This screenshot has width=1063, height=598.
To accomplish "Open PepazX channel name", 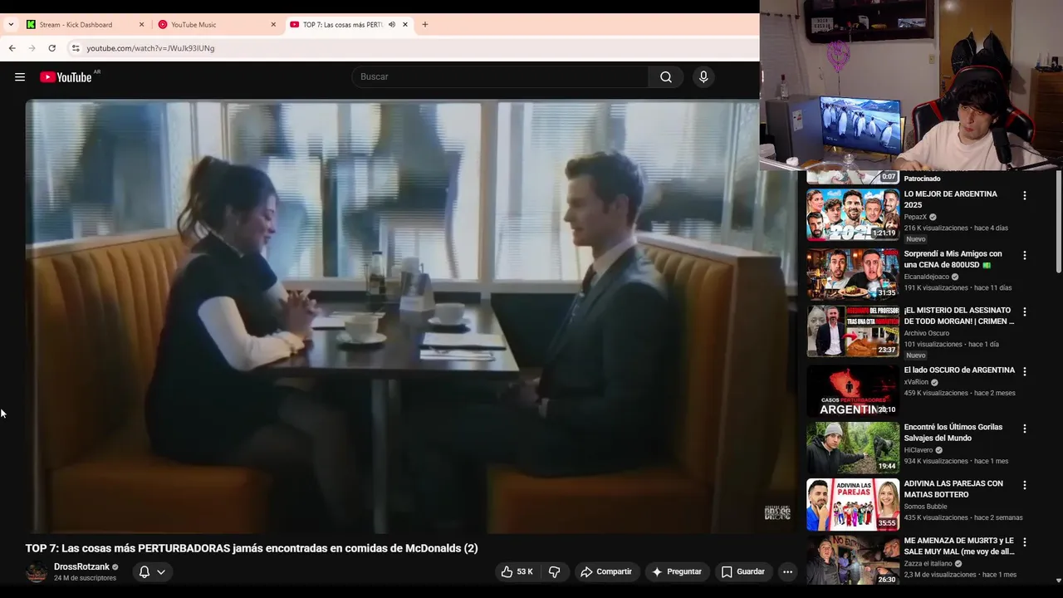I will pyautogui.click(x=915, y=217).
